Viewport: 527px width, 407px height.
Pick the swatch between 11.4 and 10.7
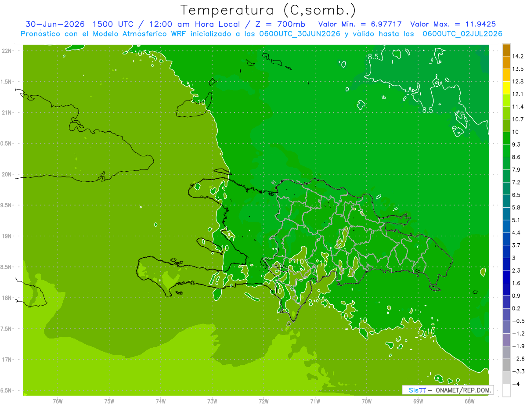coord(506,113)
